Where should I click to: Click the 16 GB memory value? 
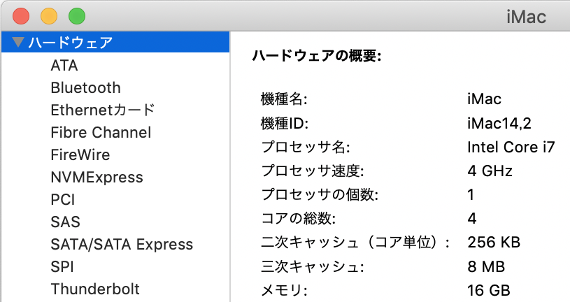click(489, 290)
